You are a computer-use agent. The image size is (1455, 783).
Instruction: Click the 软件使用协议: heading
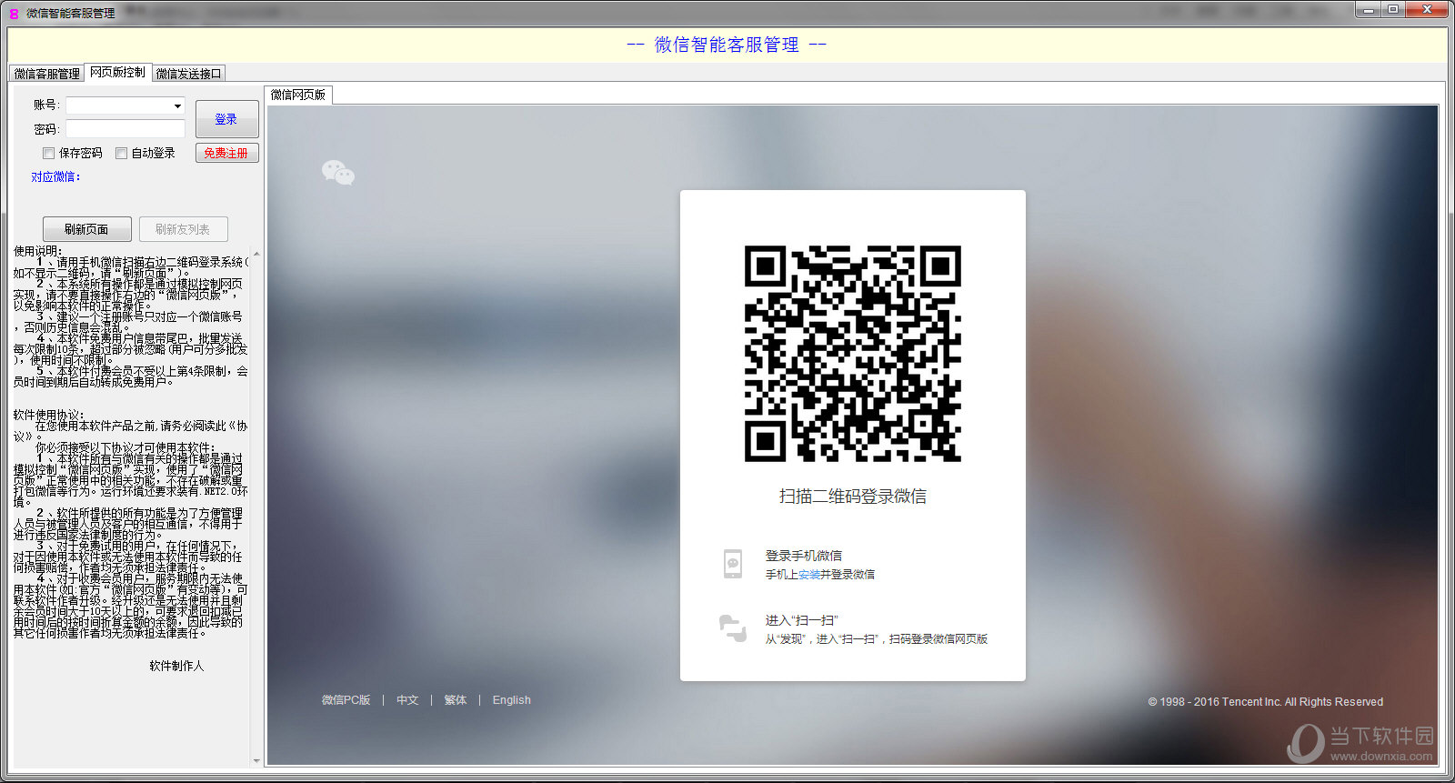pyautogui.click(x=48, y=415)
